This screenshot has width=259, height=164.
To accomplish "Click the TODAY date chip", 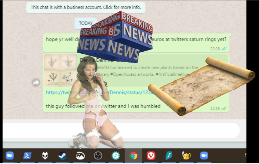I will click(86, 23).
